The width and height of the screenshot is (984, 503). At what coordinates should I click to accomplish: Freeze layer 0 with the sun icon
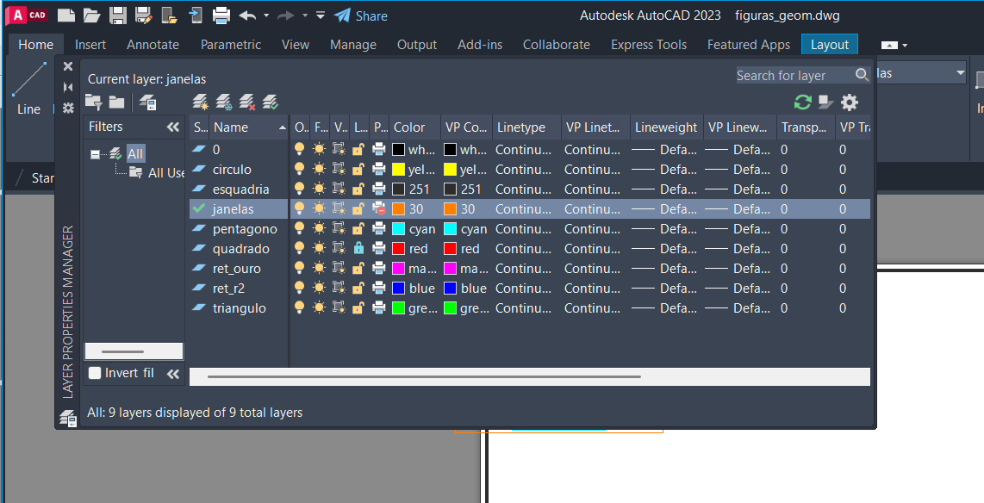click(x=320, y=149)
